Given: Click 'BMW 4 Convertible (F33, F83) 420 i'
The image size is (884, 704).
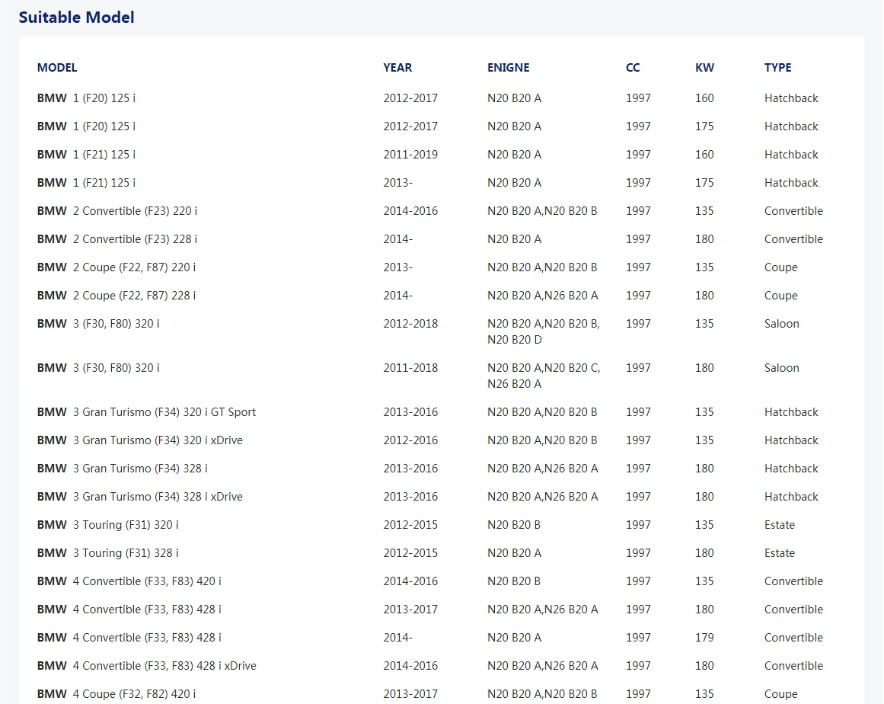Looking at the screenshot, I should click(x=129, y=581).
